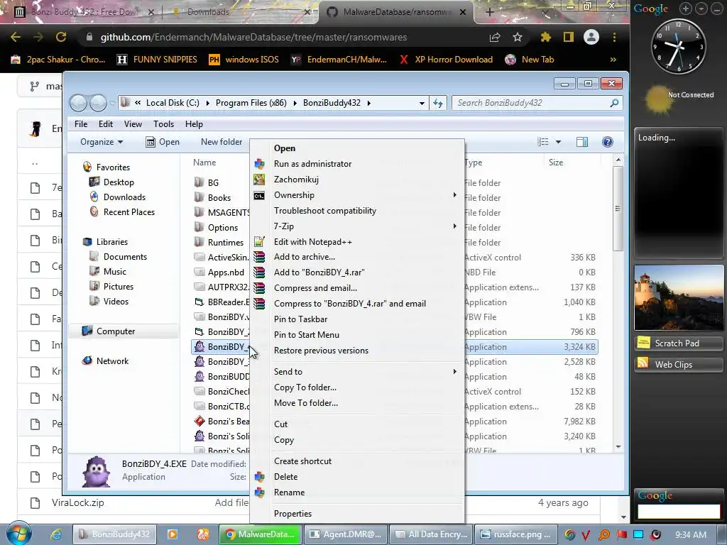The width and height of the screenshot is (727, 545).
Task: Click the New folder button
Action: point(222,142)
